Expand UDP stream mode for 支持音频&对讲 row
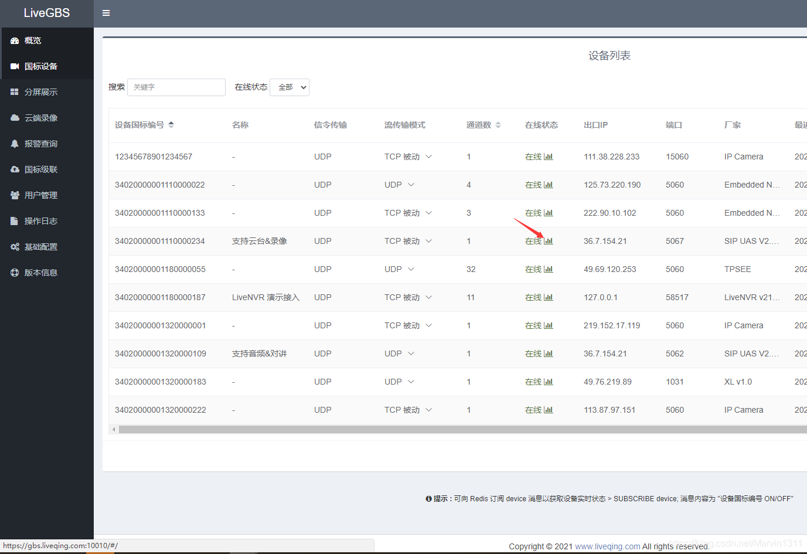This screenshot has width=807, height=554. point(411,354)
